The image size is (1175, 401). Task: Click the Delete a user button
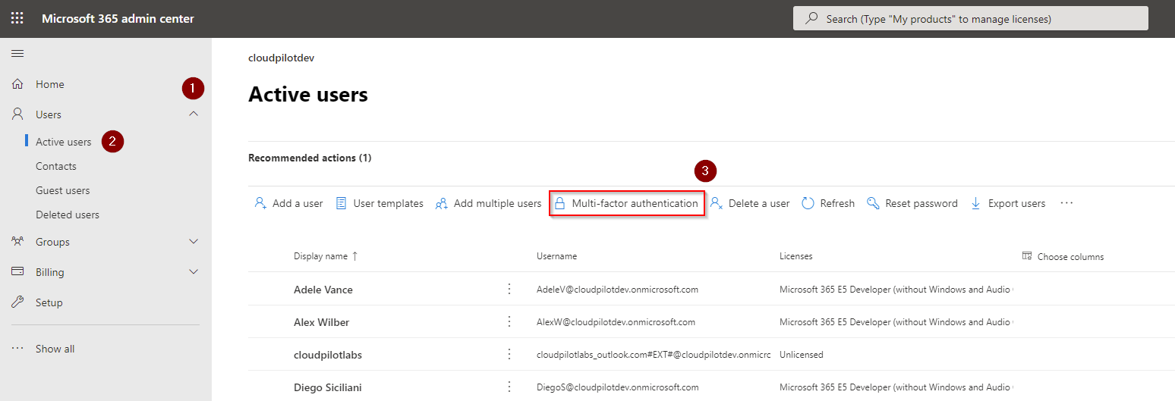click(x=750, y=203)
